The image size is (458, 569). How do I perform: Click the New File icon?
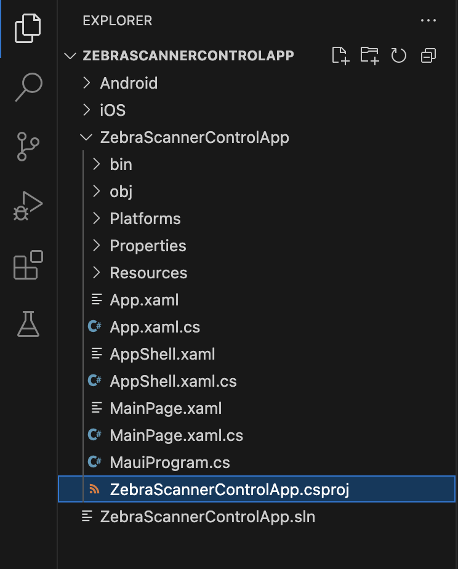[x=340, y=55]
